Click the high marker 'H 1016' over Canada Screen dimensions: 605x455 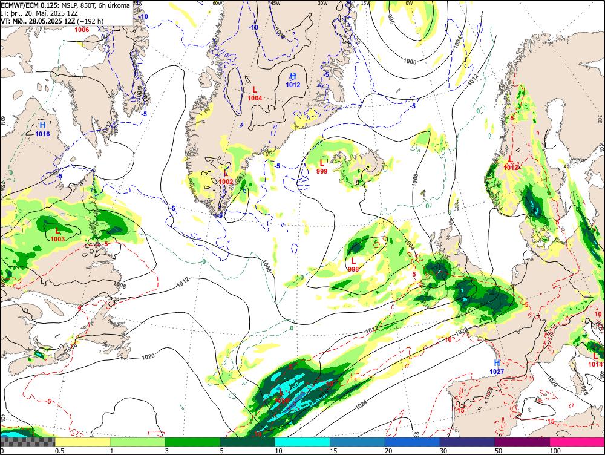point(42,129)
